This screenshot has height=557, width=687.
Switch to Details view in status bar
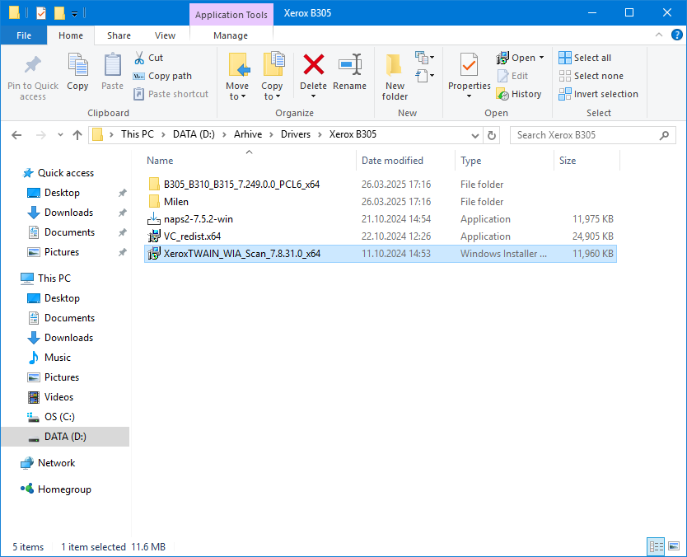coord(656,546)
